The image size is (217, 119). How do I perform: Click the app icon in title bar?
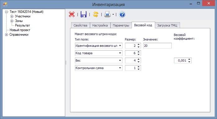[5, 4]
